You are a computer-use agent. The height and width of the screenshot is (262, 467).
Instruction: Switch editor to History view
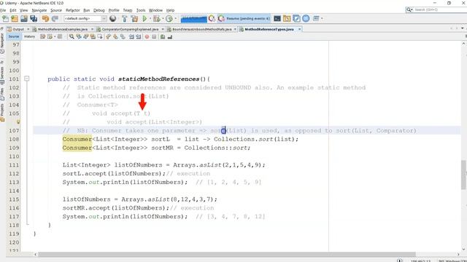(29, 36)
